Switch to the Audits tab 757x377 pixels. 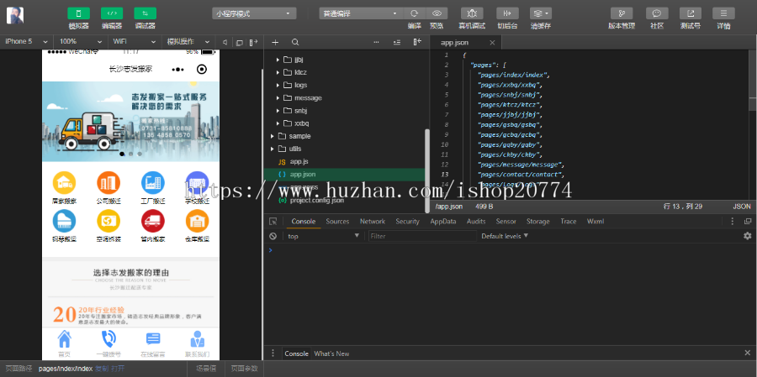[476, 222]
